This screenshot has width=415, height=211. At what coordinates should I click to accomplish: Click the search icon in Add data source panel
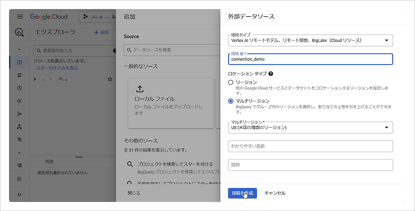point(129,50)
